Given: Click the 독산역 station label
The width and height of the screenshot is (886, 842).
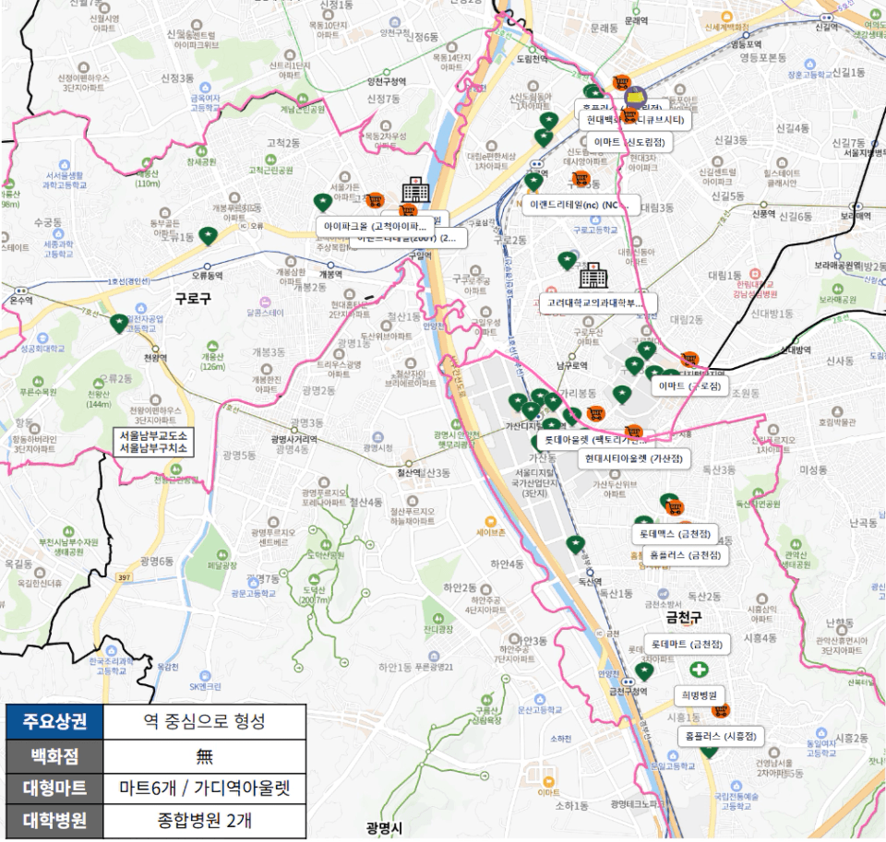Looking at the screenshot, I should [590, 582].
